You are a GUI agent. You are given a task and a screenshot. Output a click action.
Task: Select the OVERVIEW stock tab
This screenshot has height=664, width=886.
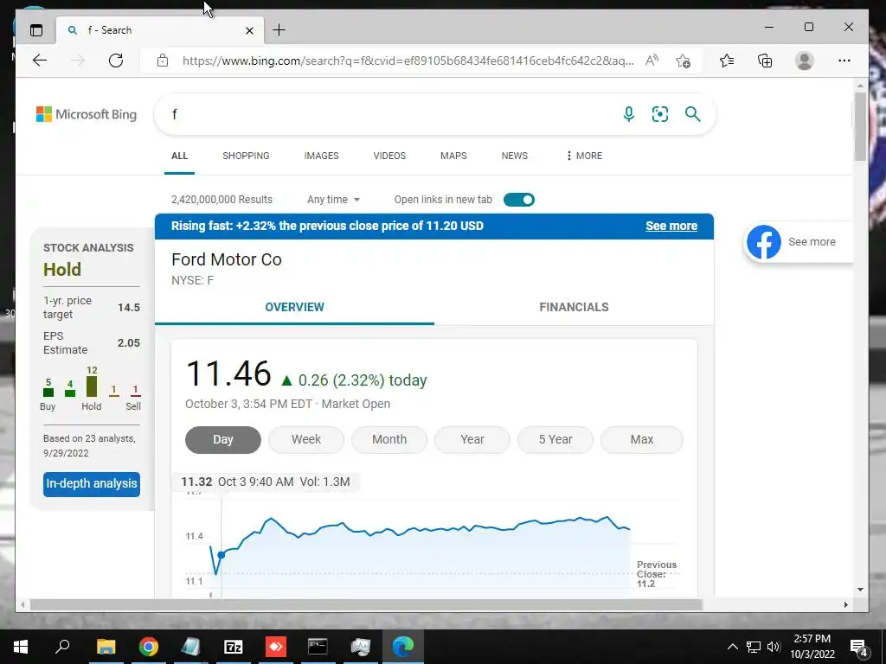294,307
